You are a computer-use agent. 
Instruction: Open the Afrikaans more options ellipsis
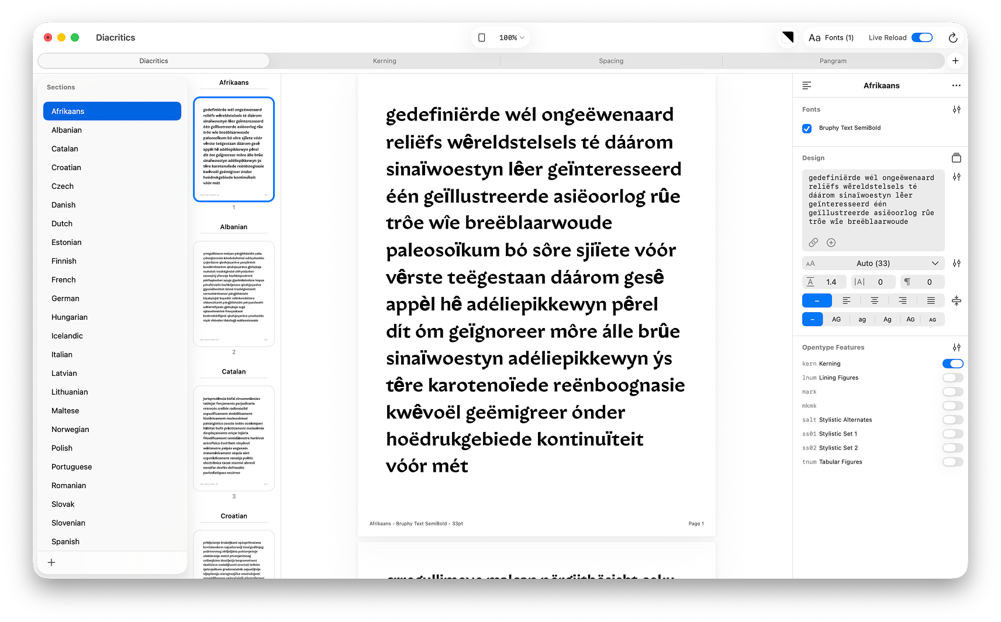(x=956, y=85)
